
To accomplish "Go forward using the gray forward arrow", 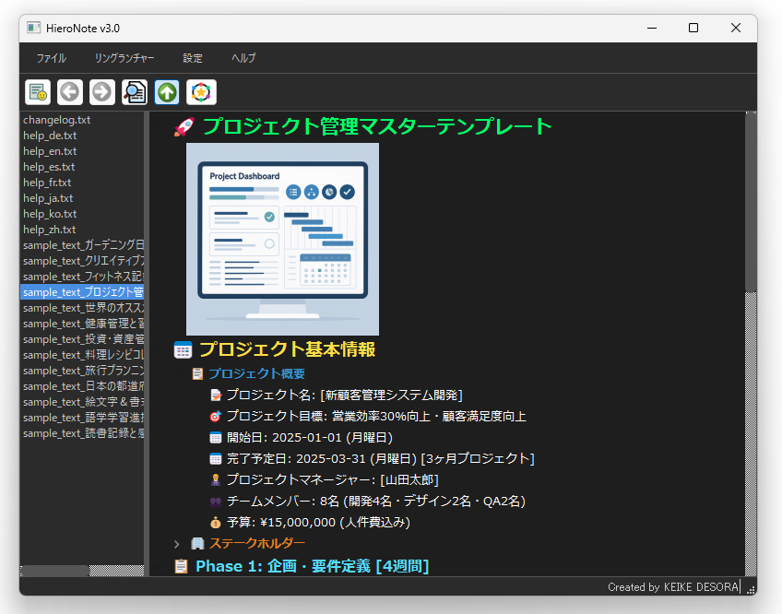I will [102, 92].
